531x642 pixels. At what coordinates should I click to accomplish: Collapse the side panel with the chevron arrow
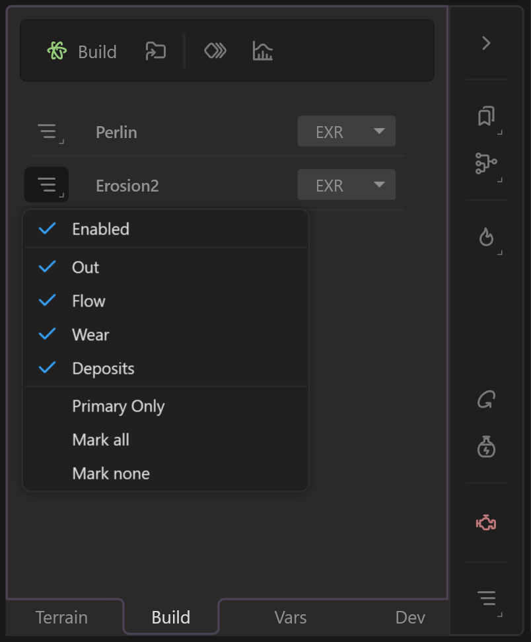coord(486,43)
